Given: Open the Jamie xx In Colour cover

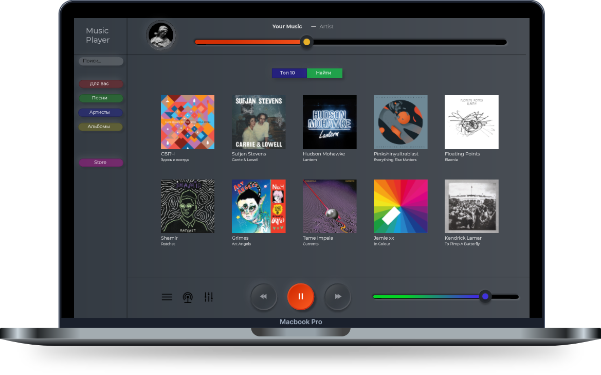Looking at the screenshot, I should [x=400, y=206].
